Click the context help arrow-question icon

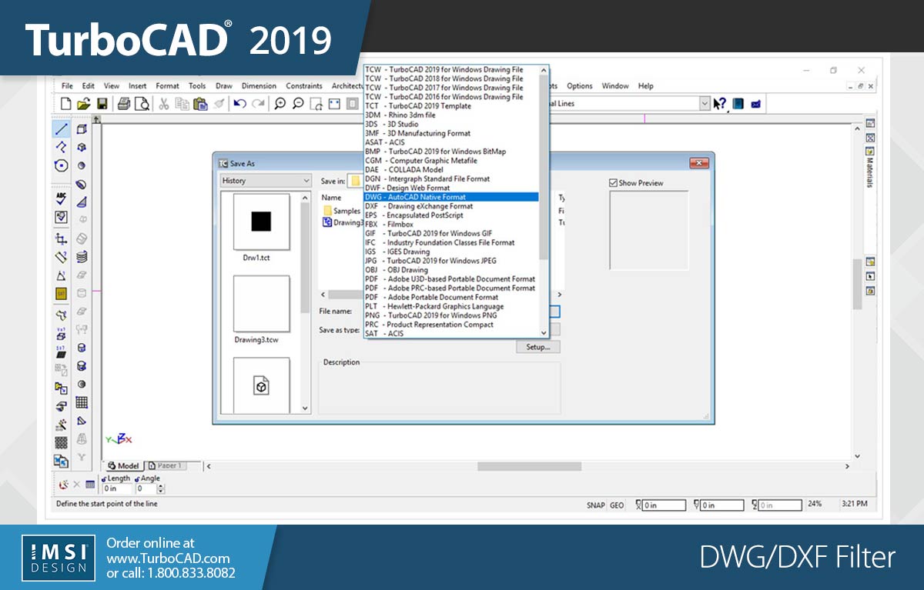pyautogui.click(x=720, y=104)
